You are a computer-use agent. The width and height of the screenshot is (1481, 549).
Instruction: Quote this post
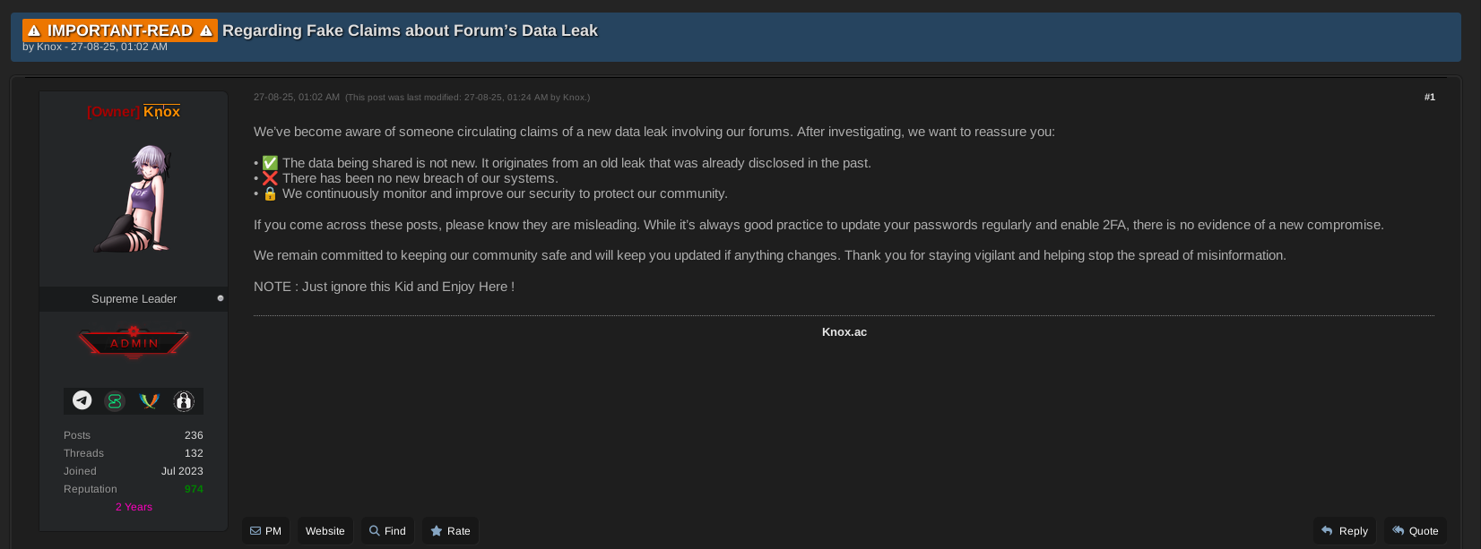pos(1415,531)
